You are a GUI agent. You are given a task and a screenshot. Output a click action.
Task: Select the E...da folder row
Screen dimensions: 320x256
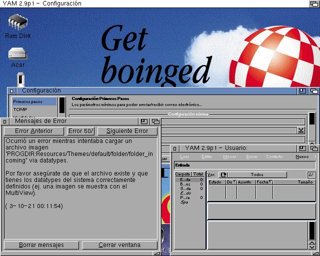190,180
